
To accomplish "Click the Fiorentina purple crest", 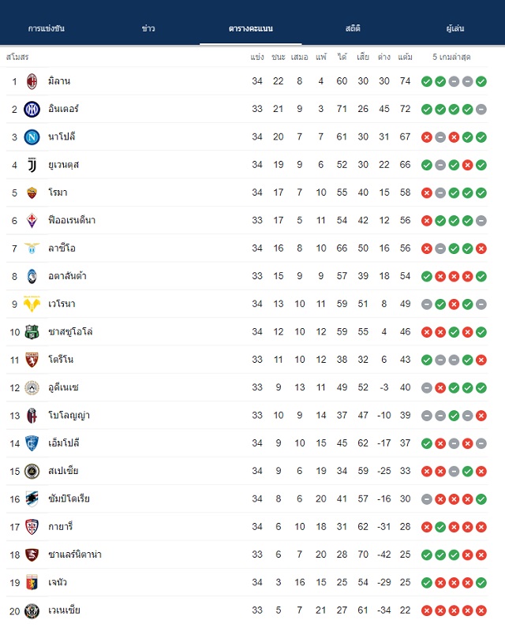I will click(32, 221).
